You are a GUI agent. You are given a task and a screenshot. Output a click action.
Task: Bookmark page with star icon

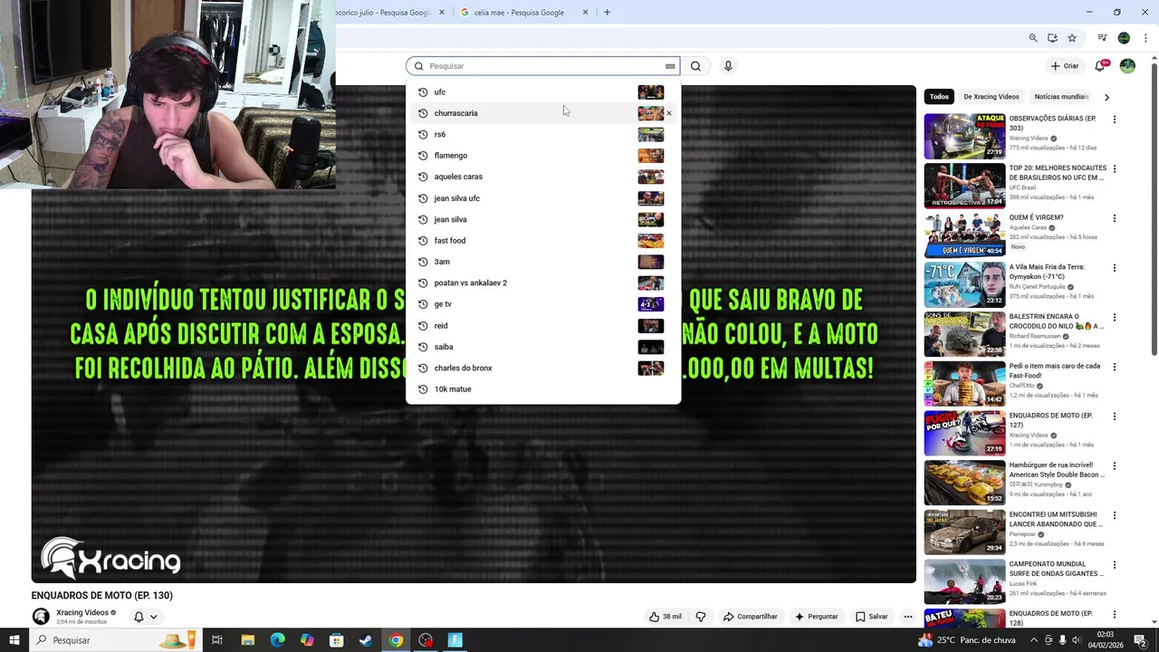coord(1072,38)
